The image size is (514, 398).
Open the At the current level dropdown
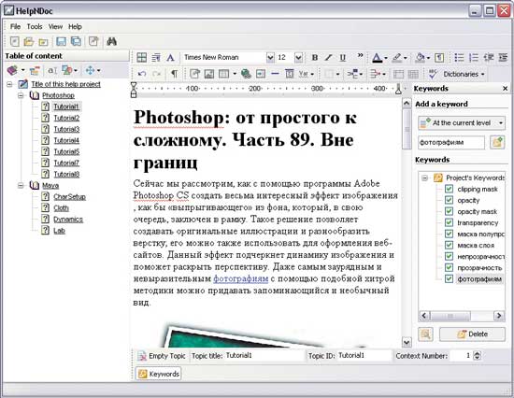462,123
